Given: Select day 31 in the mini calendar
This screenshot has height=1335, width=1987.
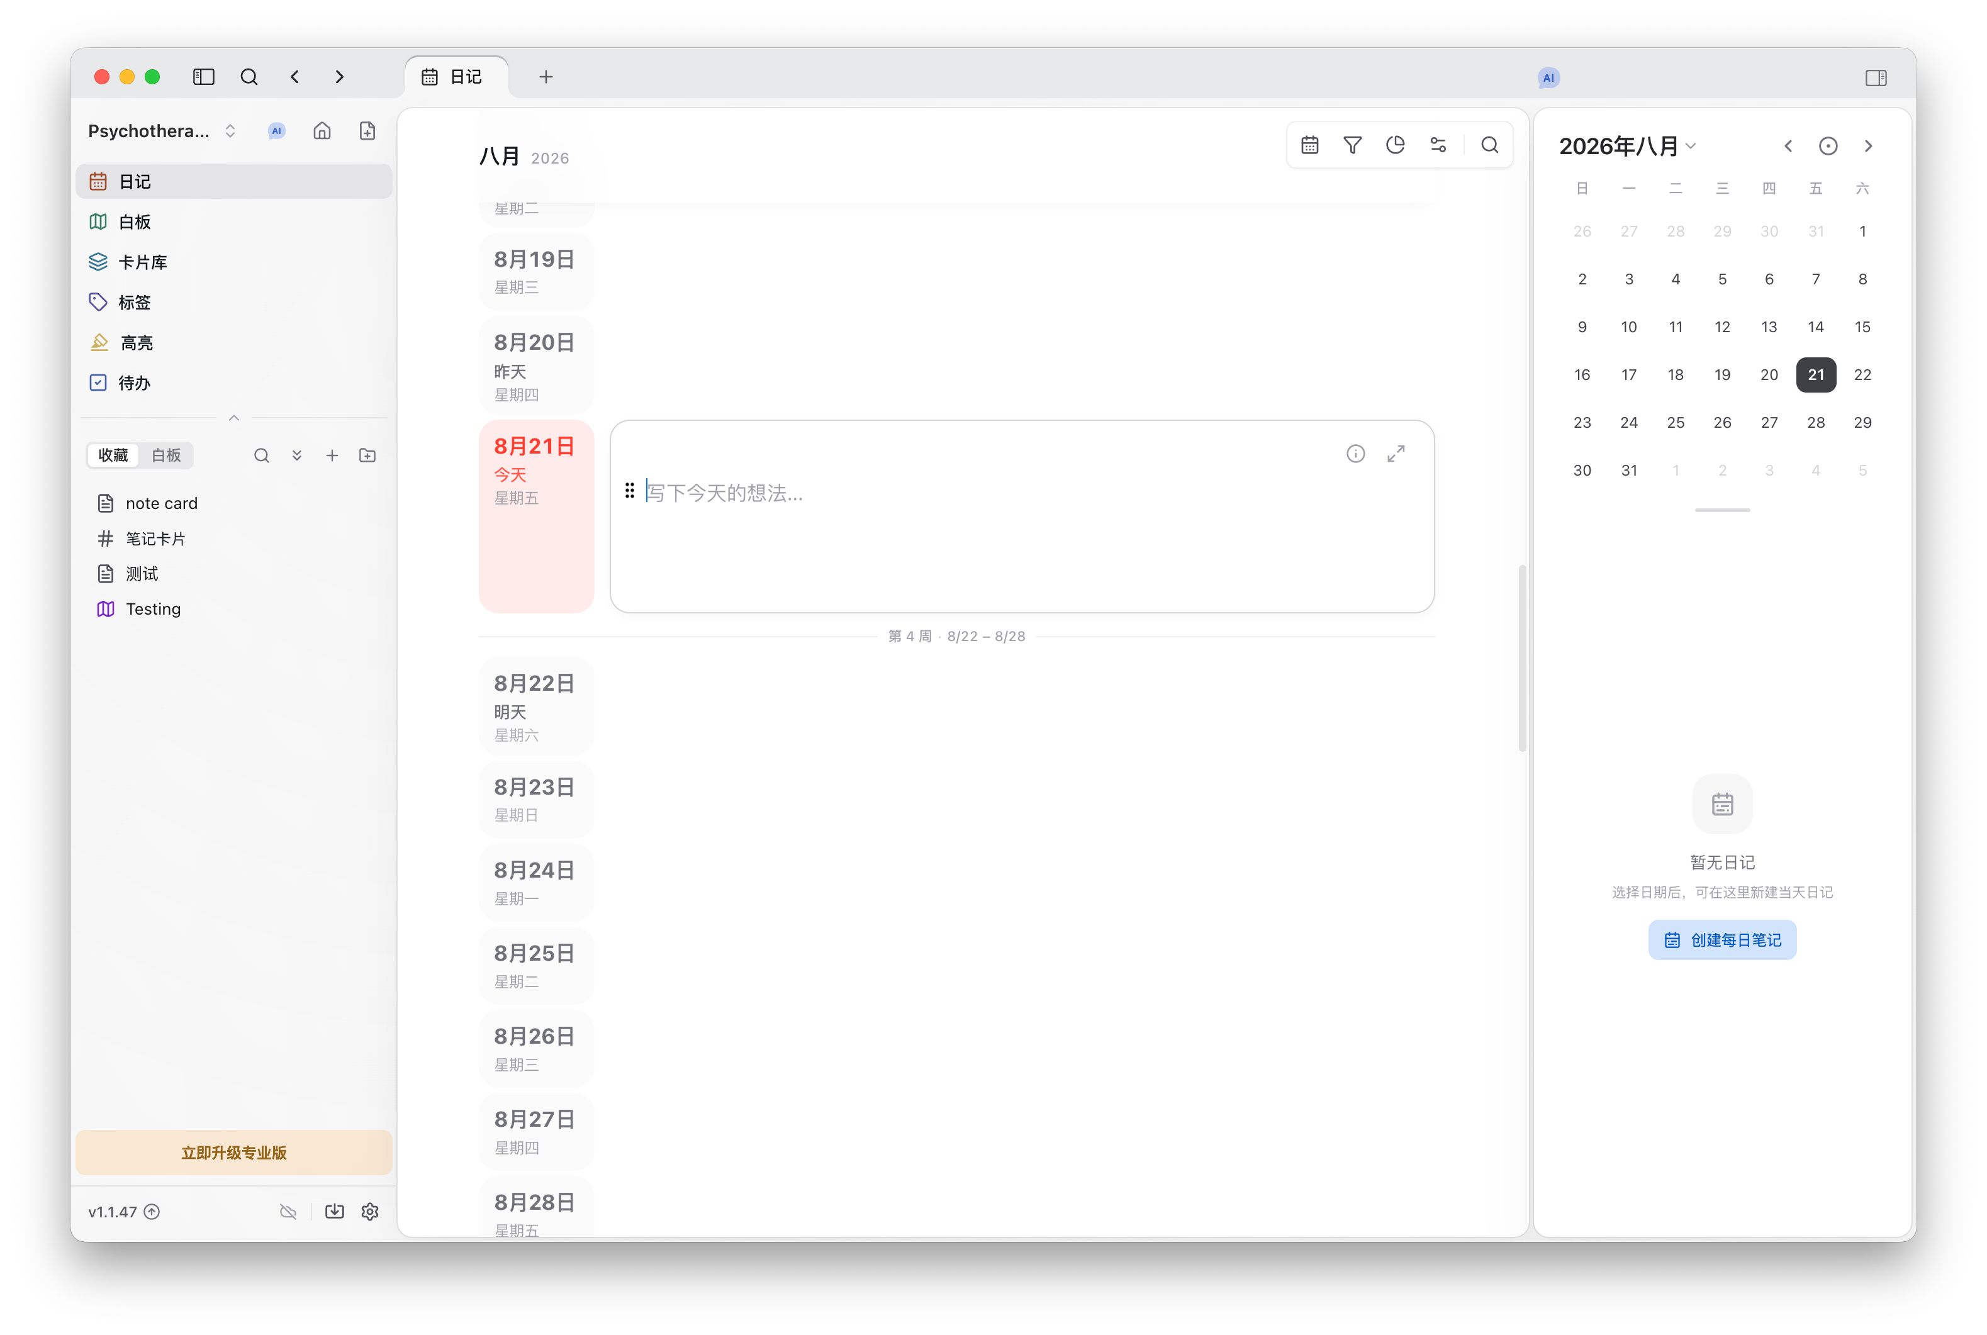Looking at the screenshot, I should [1628, 470].
